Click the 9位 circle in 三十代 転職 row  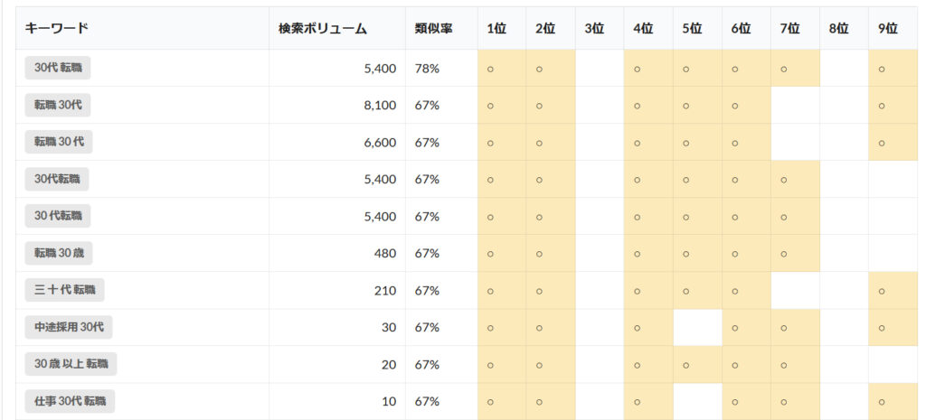coord(882,291)
